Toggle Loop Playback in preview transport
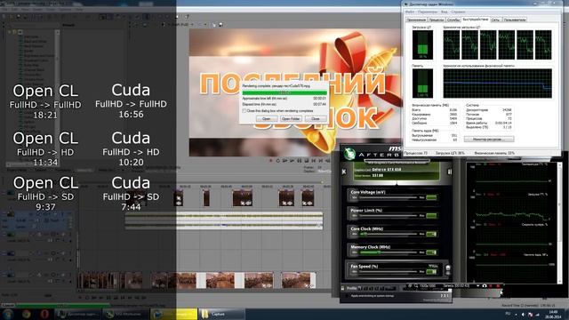569x320 pixels. (278, 160)
